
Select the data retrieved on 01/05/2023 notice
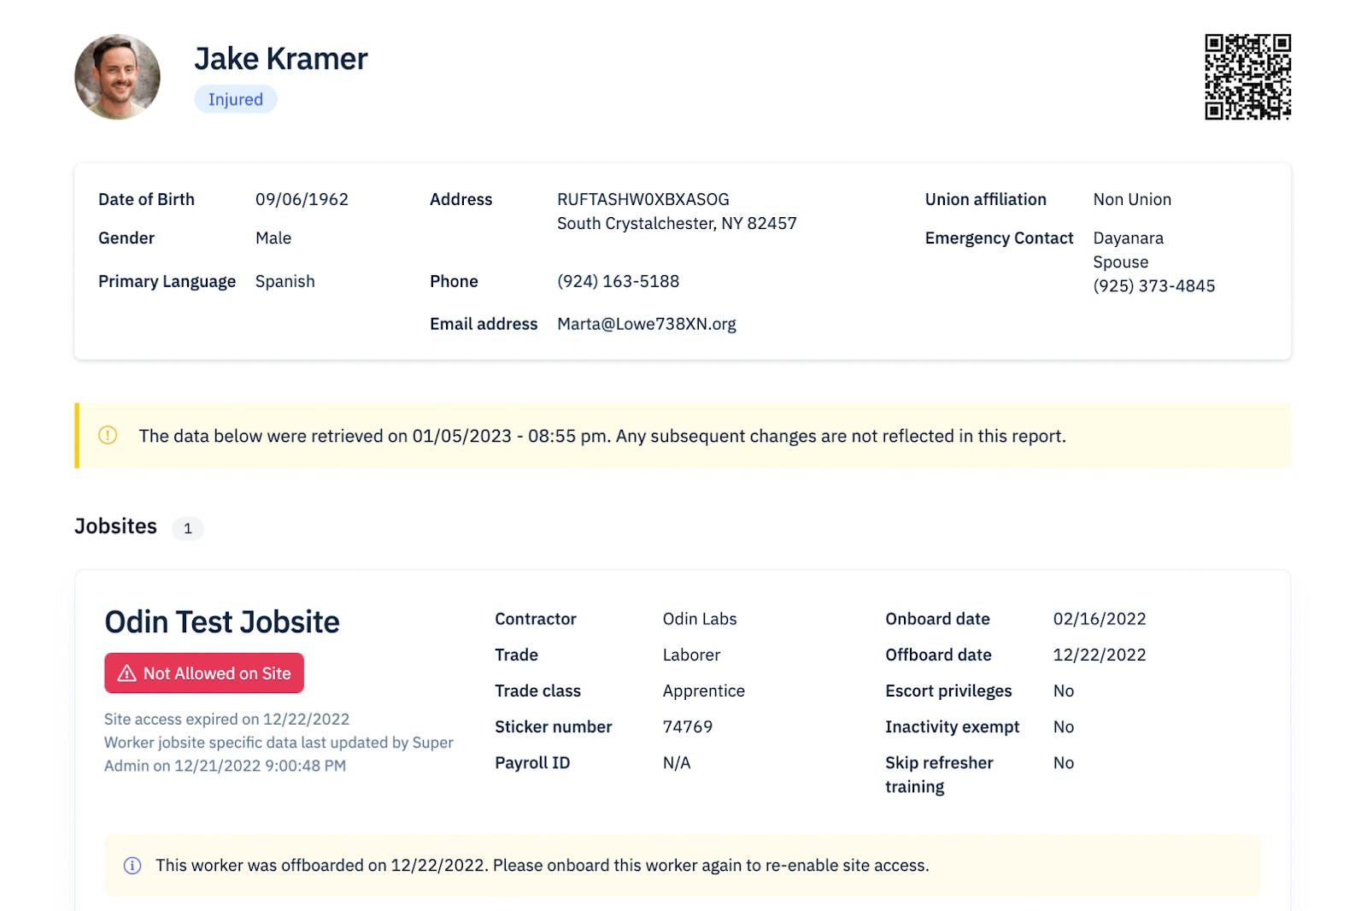click(x=602, y=436)
